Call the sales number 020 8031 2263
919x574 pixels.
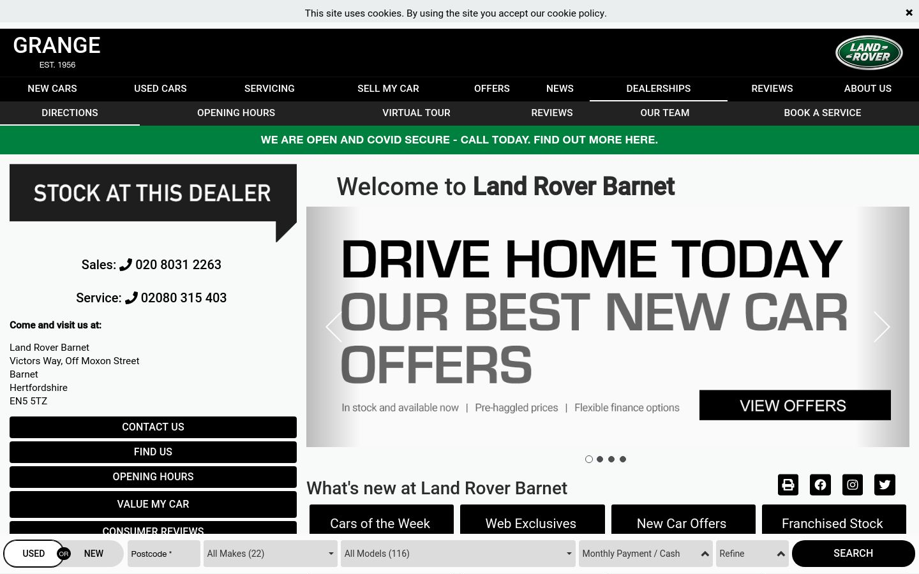178,265
